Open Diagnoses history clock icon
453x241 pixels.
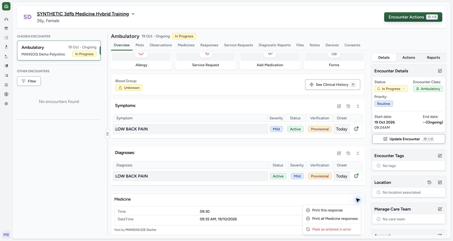click(348, 153)
